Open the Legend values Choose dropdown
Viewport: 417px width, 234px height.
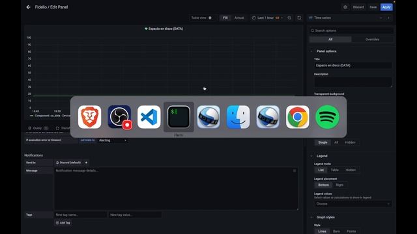coord(352,203)
